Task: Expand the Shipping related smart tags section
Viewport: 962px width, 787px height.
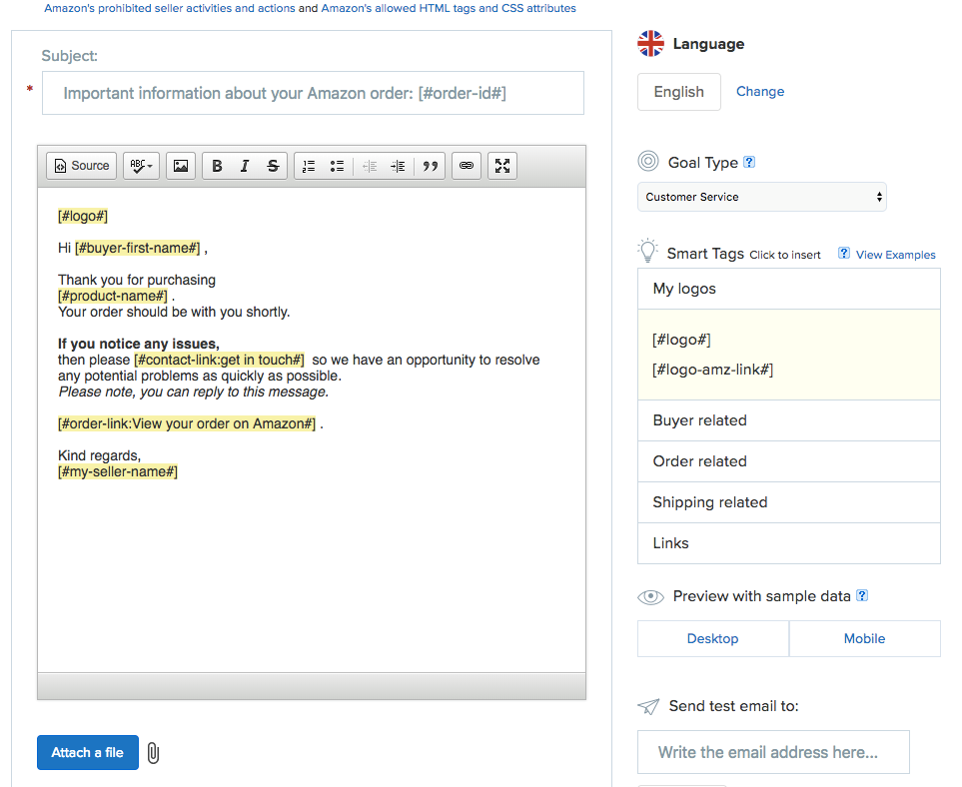Action: [789, 502]
